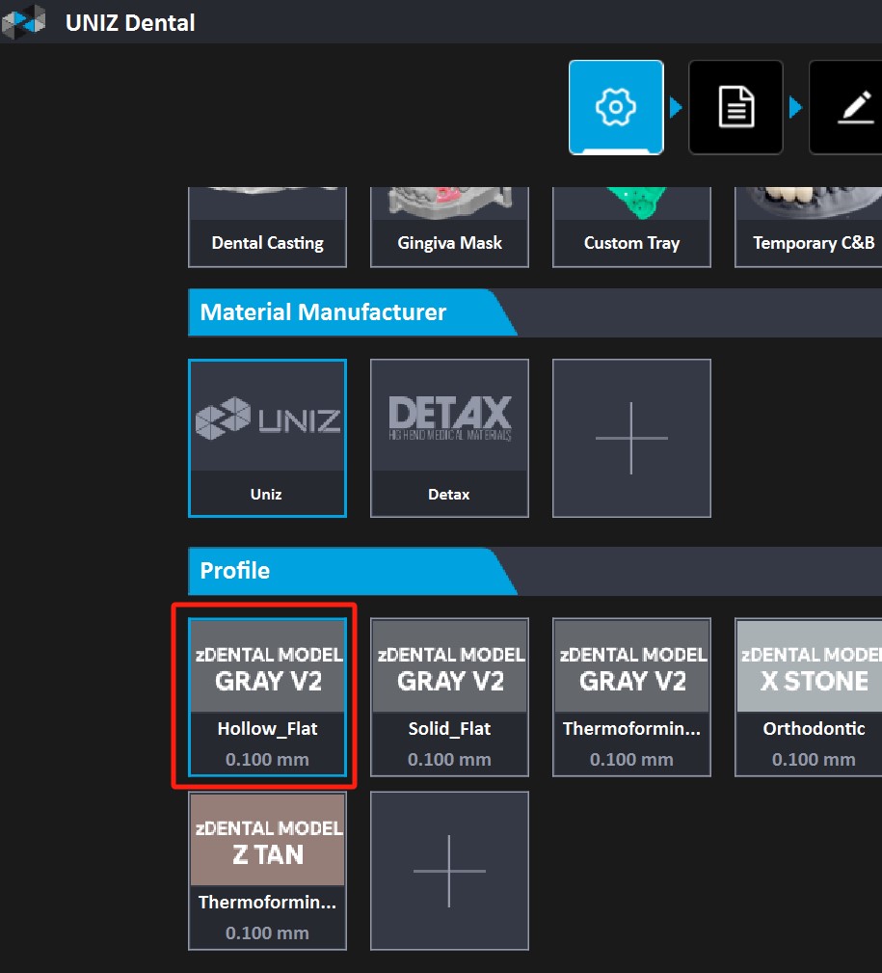Select the Gingiva Mask application

pos(450,228)
